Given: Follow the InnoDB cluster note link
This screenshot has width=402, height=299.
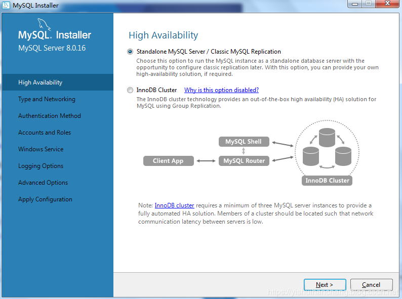Looking at the screenshot, I should click(174, 205).
